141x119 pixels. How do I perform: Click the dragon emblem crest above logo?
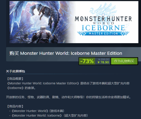(103, 10)
